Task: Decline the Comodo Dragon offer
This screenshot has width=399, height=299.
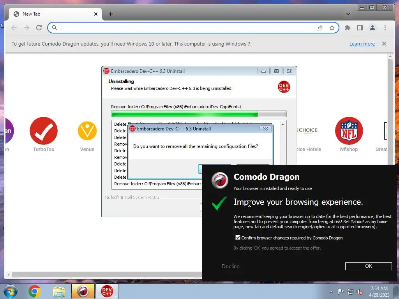Action: (x=231, y=266)
